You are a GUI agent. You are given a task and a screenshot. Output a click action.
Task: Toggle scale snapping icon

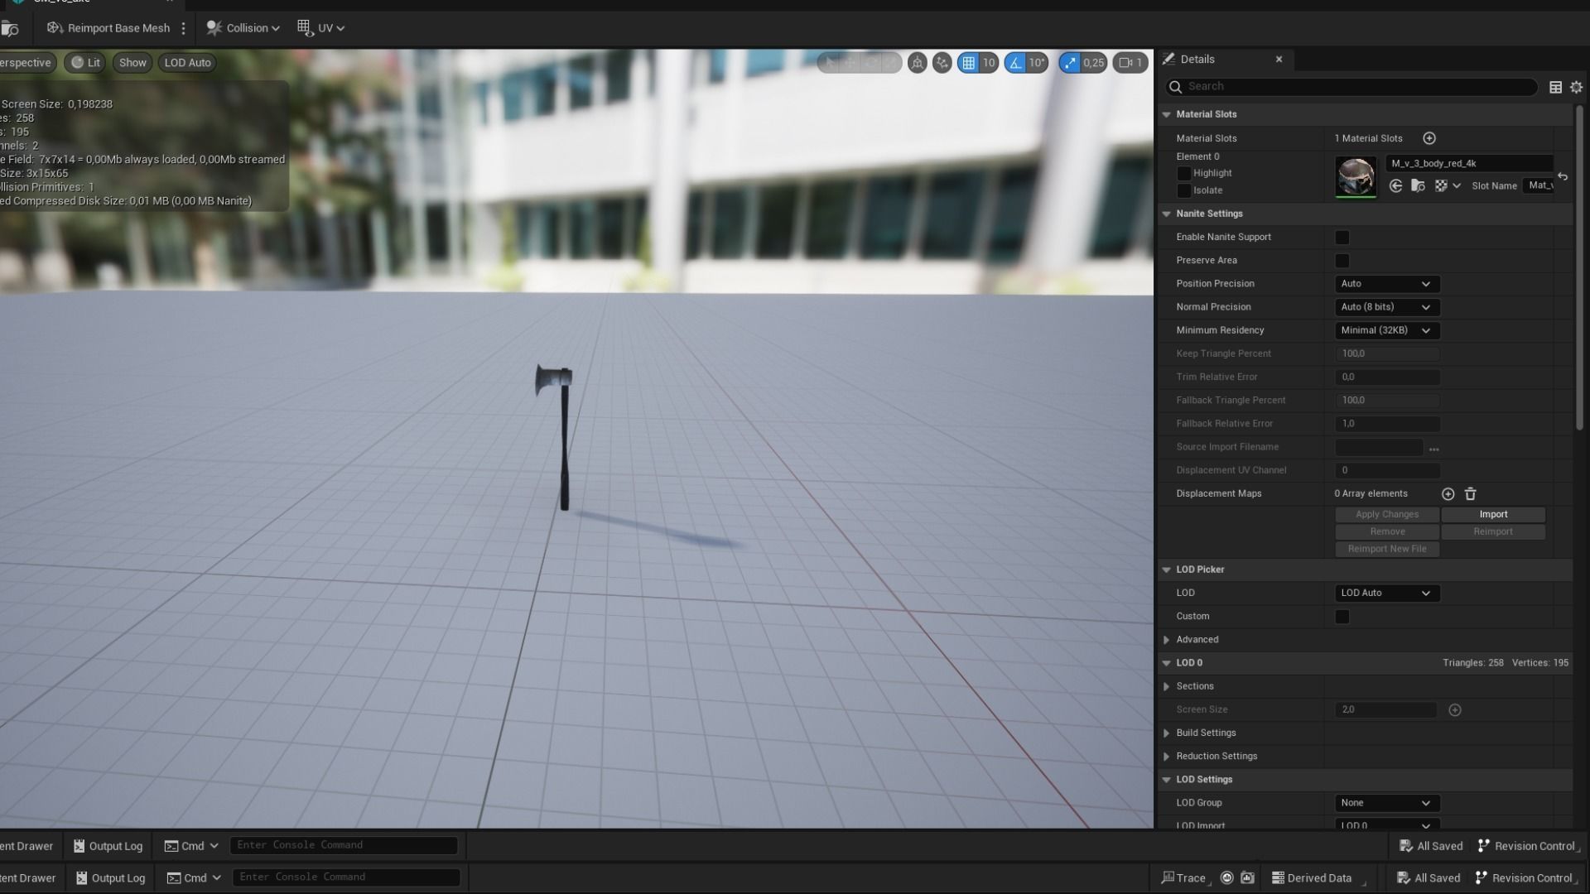[x=1070, y=63]
